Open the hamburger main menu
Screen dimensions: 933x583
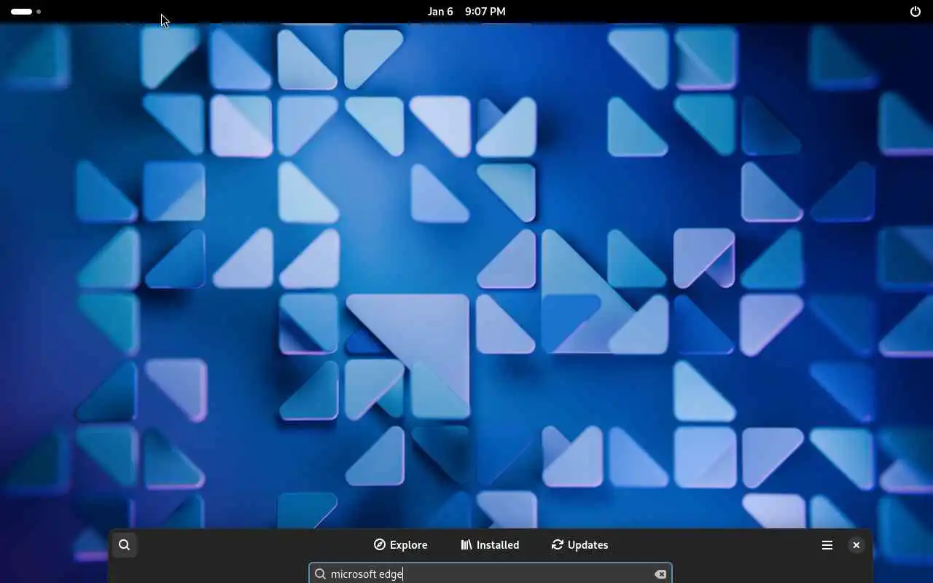coord(827,545)
